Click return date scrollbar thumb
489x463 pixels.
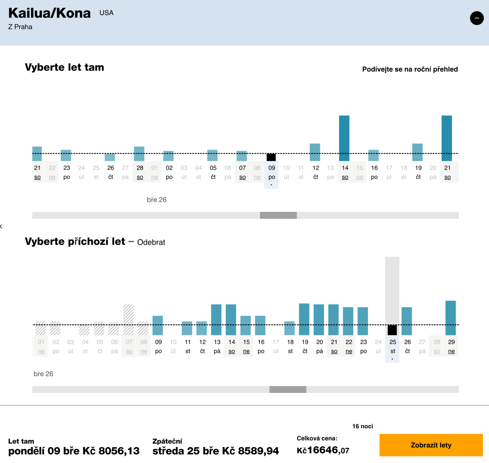click(288, 390)
